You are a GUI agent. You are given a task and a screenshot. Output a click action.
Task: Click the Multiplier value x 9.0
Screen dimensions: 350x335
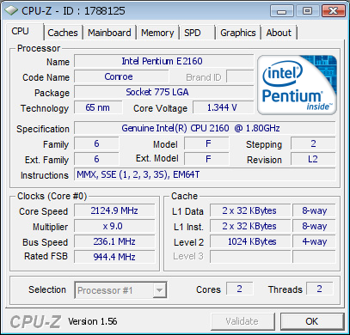pos(114,226)
